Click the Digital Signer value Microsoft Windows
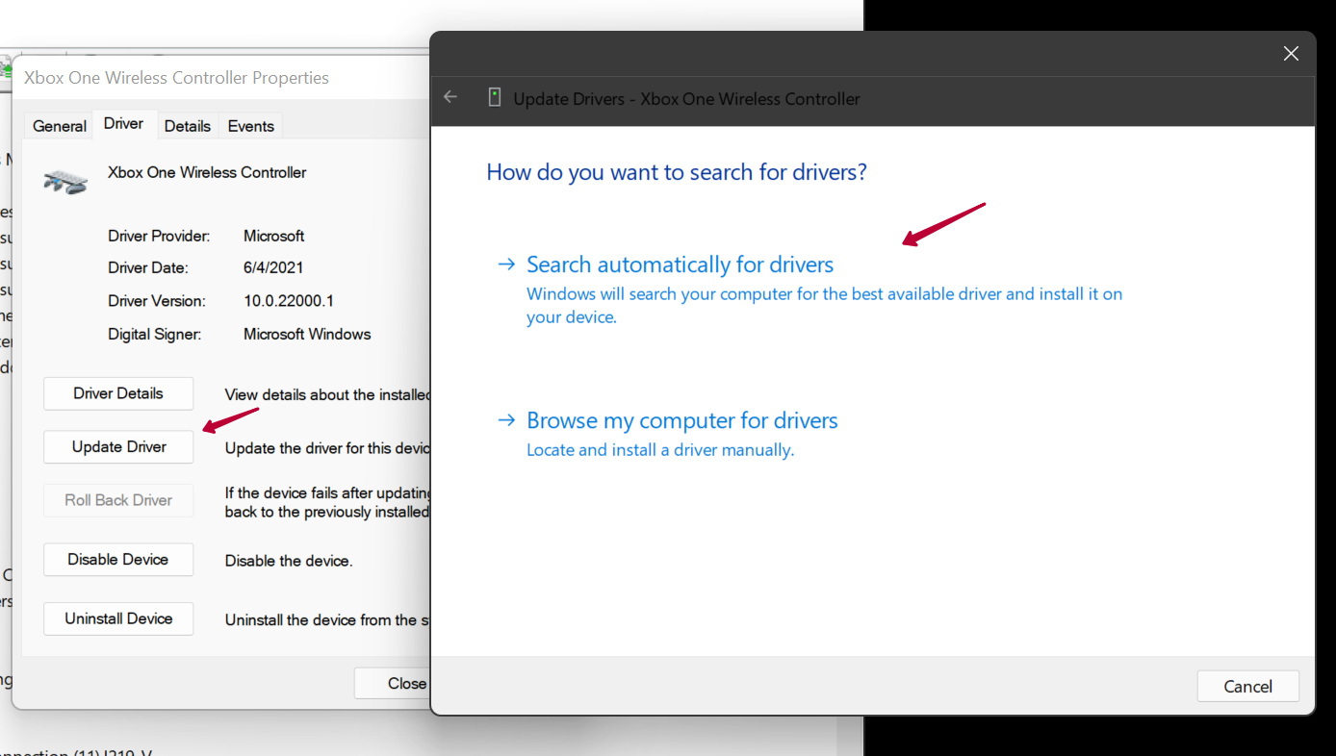Screen dimensions: 1336x756 [307, 334]
